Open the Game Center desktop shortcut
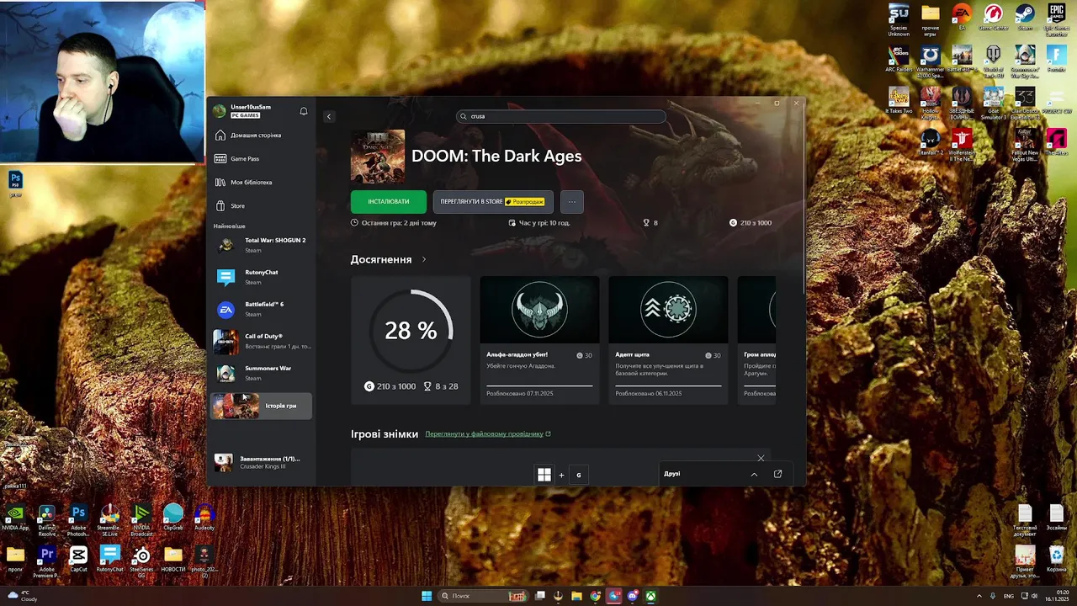Screen dimensions: 1077x606 click(x=994, y=19)
